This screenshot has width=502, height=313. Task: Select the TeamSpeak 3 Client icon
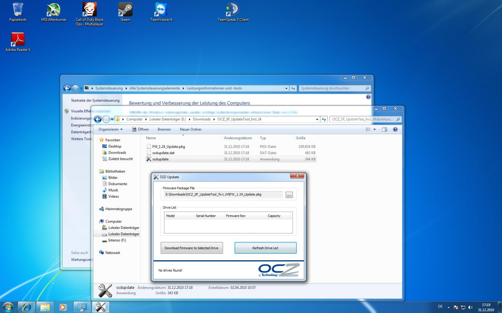pos(233,12)
